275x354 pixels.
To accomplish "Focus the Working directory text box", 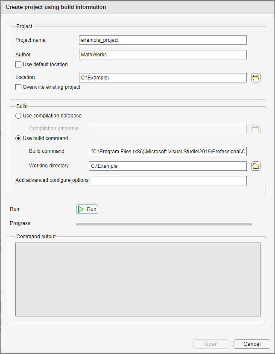I will point(167,166).
